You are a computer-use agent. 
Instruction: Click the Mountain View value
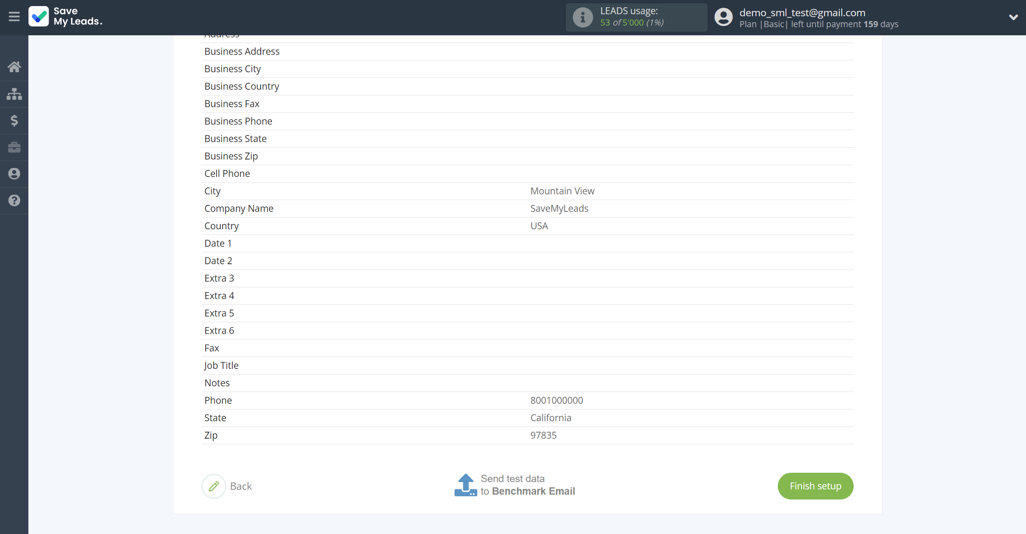point(562,191)
